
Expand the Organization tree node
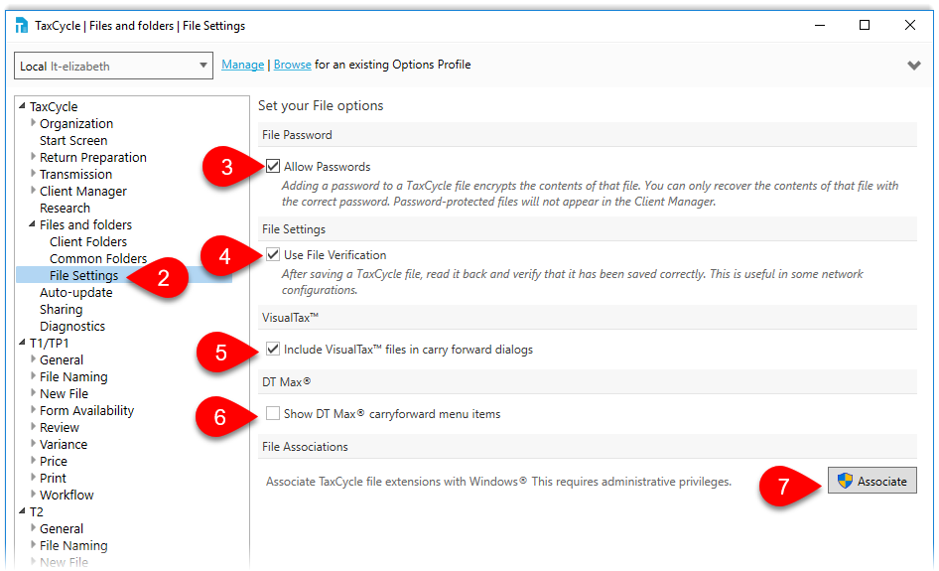34,123
